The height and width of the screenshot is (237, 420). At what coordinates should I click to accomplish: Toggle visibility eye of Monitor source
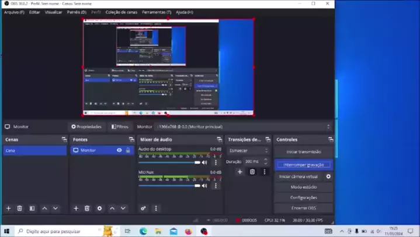point(119,150)
